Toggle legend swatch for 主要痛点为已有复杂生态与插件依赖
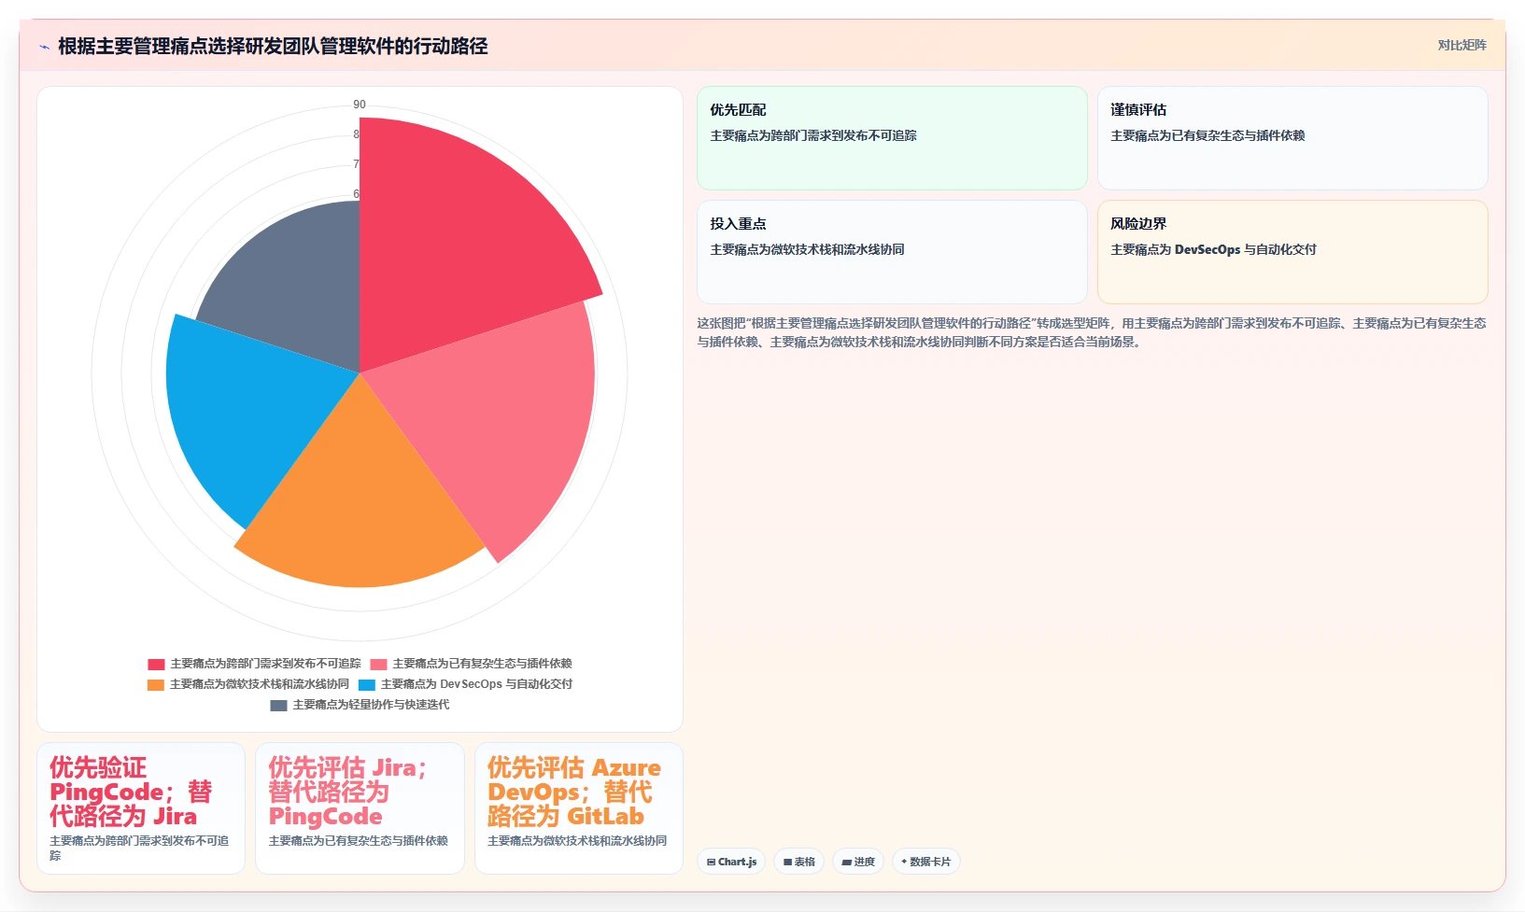This screenshot has height=912, width=1525. coord(378,664)
